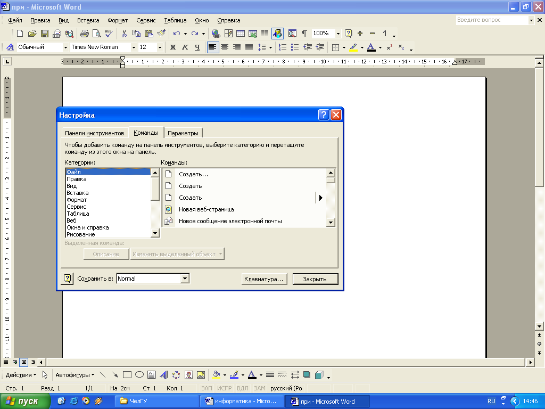545x409 pixels.
Task: Click the numbered list icon
Action: (x=283, y=47)
